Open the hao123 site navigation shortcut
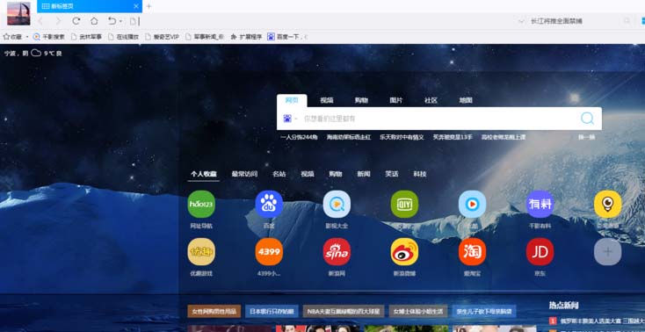The height and width of the screenshot is (332, 645). tap(201, 204)
